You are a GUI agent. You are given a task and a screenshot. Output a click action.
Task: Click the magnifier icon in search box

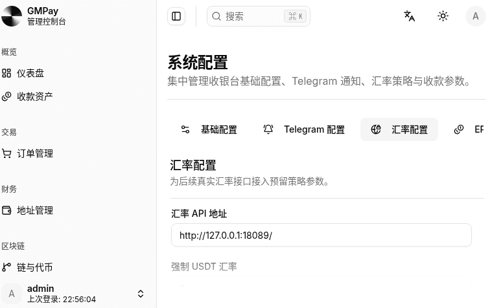click(216, 16)
